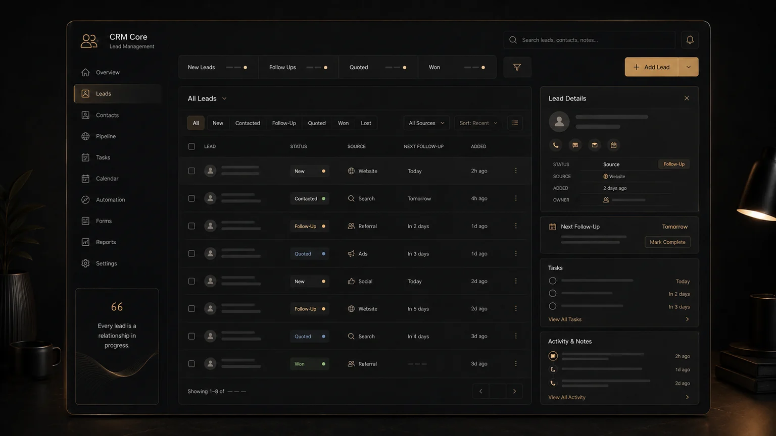Click the phone call activity icon, 2d ago
This screenshot has height=436, width=776.
(553, 383)
